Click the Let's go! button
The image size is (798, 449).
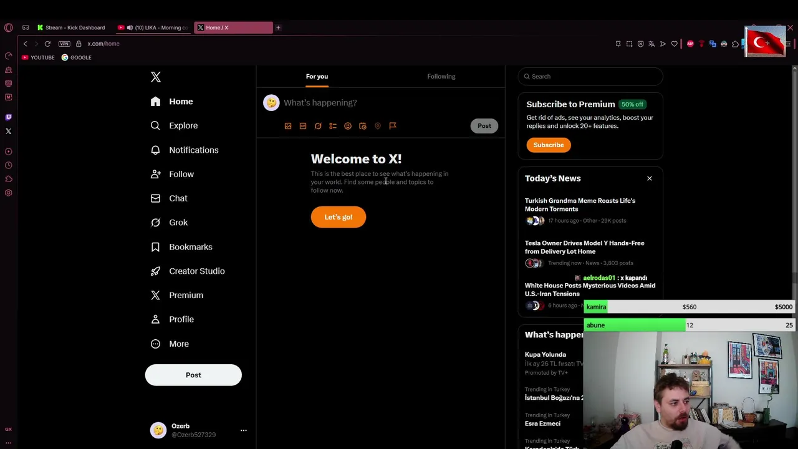point(339,217)
